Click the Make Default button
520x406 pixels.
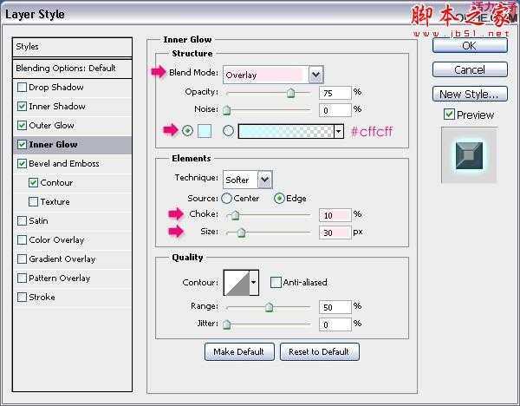(239, 351)
